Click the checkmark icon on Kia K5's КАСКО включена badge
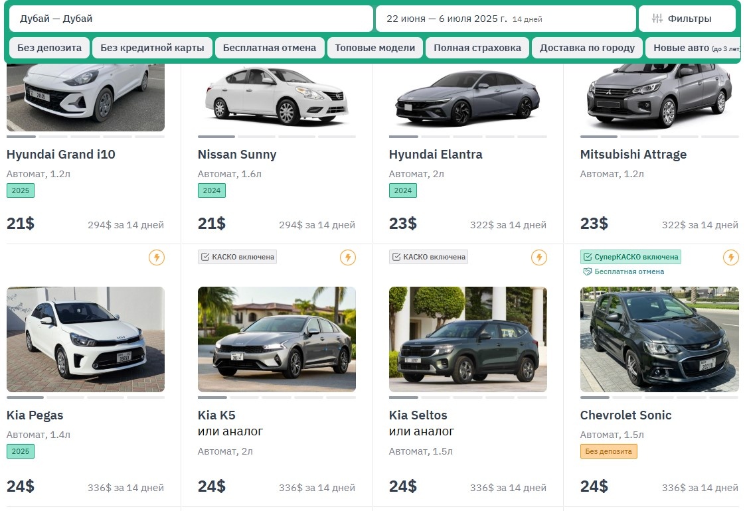The image size is (747, 511). [x=207, y=256]
